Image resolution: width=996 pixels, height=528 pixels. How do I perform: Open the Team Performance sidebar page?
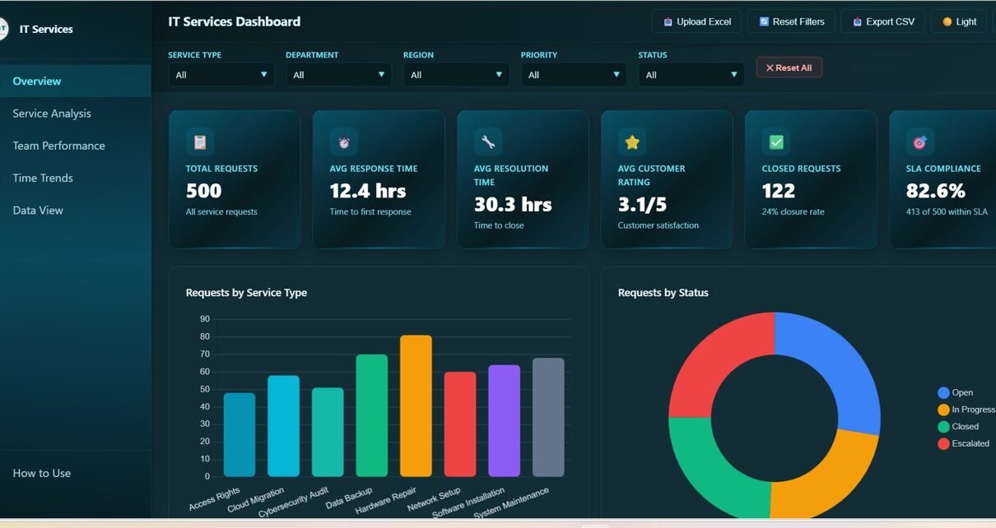click(58, 146)
